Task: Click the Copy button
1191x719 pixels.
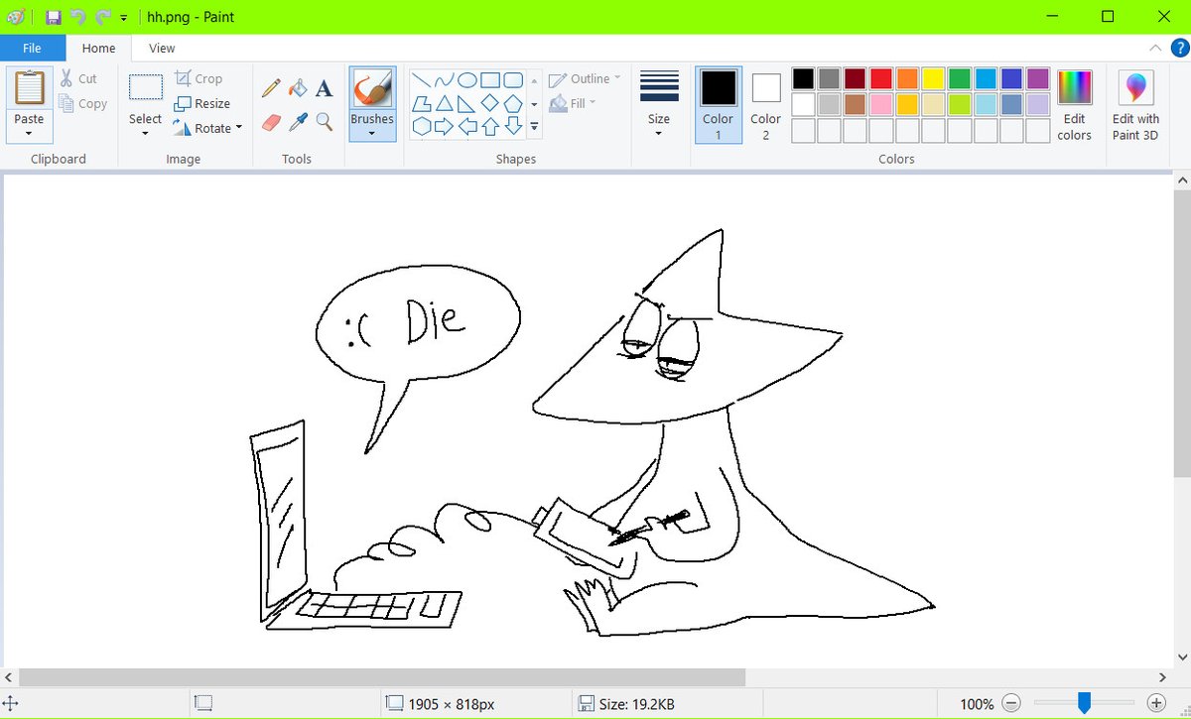Action: tap(82, 103)
